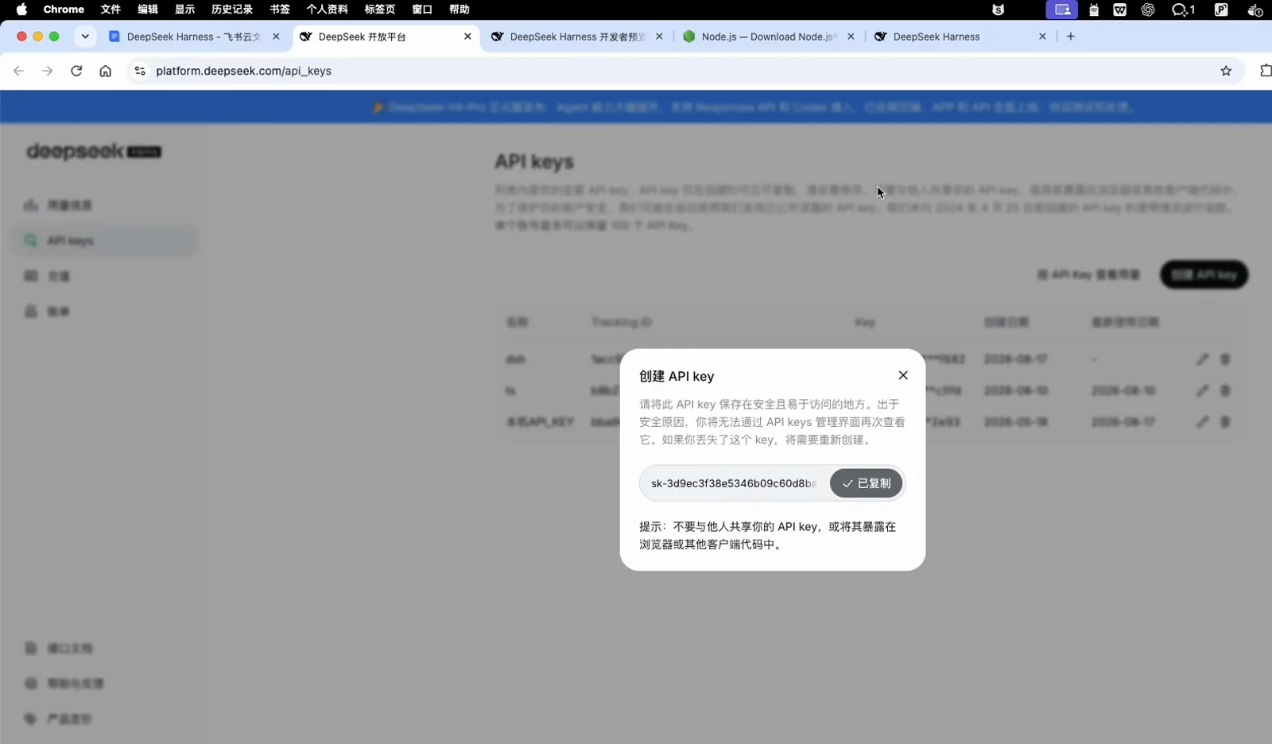Click edit pencil icon for 2026-08-17 key row
The height and width of the screenshot is (744, 1272).
pos(1202,359)
